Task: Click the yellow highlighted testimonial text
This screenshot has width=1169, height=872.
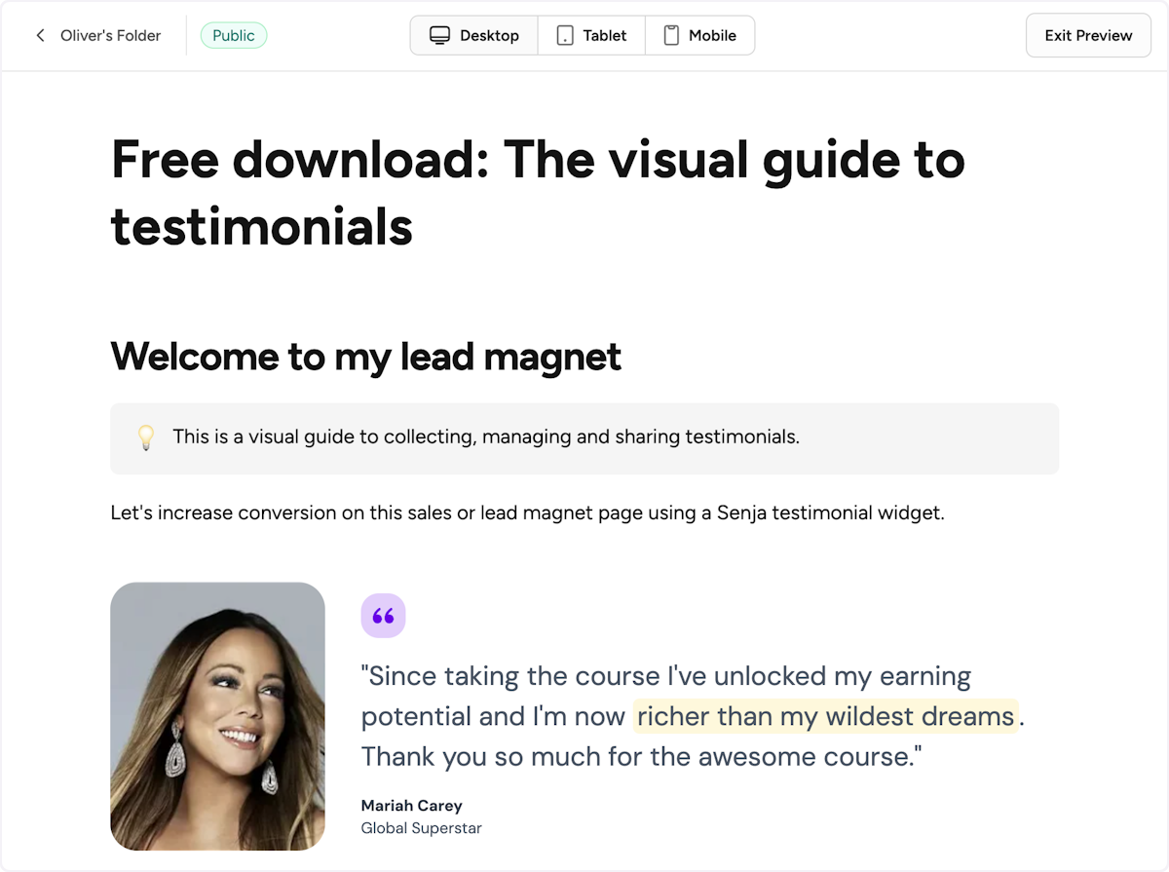Action: click(x=824, y=716)
